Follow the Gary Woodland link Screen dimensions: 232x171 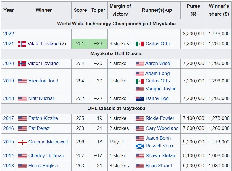(162, 128)
